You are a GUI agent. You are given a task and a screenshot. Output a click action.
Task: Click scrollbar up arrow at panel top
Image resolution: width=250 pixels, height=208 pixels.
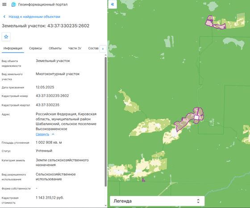point(105,55)
